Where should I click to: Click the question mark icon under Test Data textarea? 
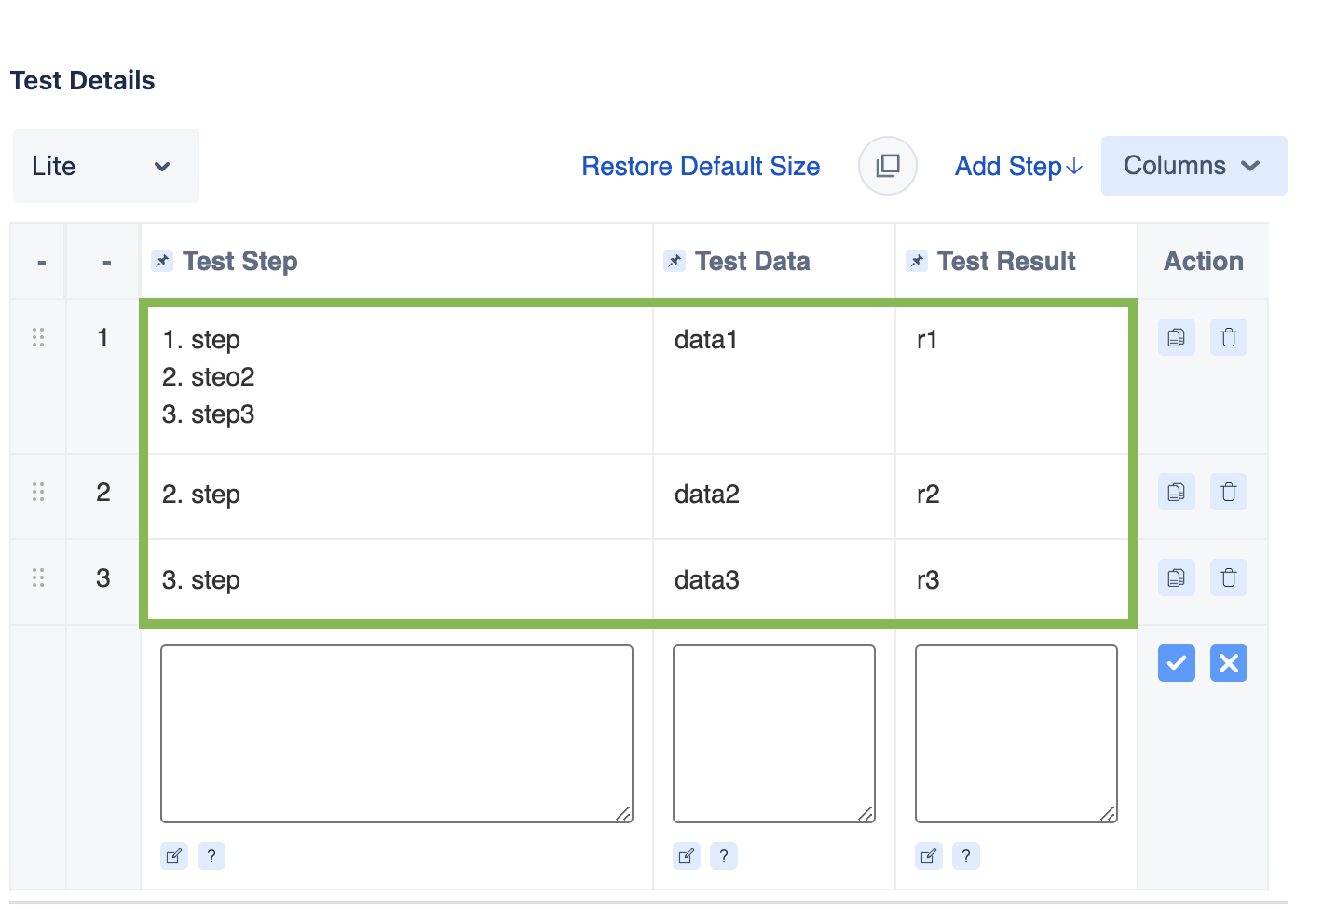pyautogui.click(x=724, y=855)
